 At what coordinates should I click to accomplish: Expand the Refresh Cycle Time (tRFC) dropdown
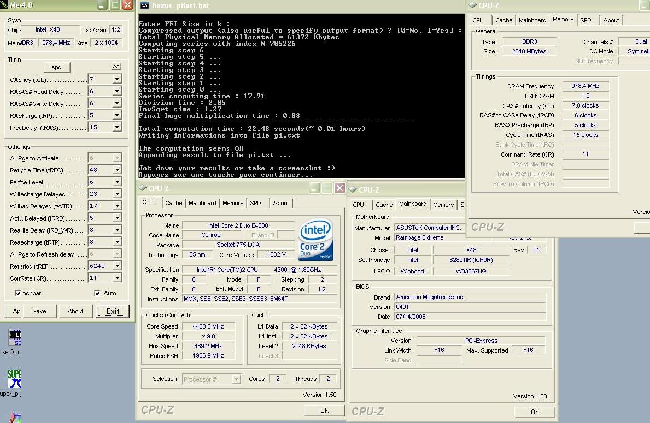[x=118, y=170]
